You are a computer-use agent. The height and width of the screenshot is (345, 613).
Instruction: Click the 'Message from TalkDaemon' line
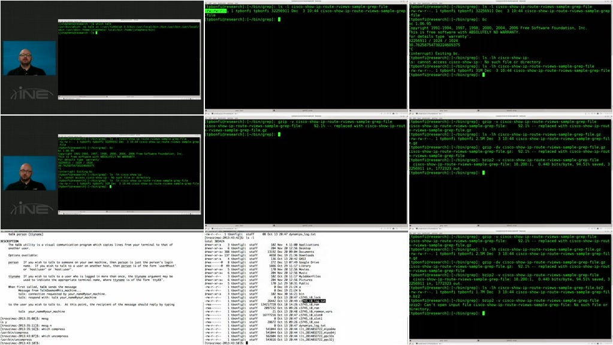click(x=50, y=290)
